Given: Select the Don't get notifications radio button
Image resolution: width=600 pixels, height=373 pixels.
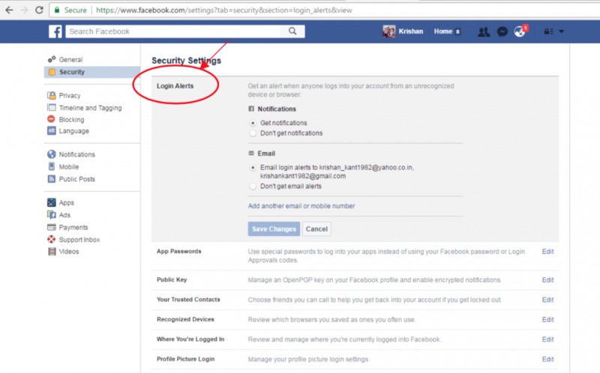Looking at the screenshot, I should coord(253,133).
